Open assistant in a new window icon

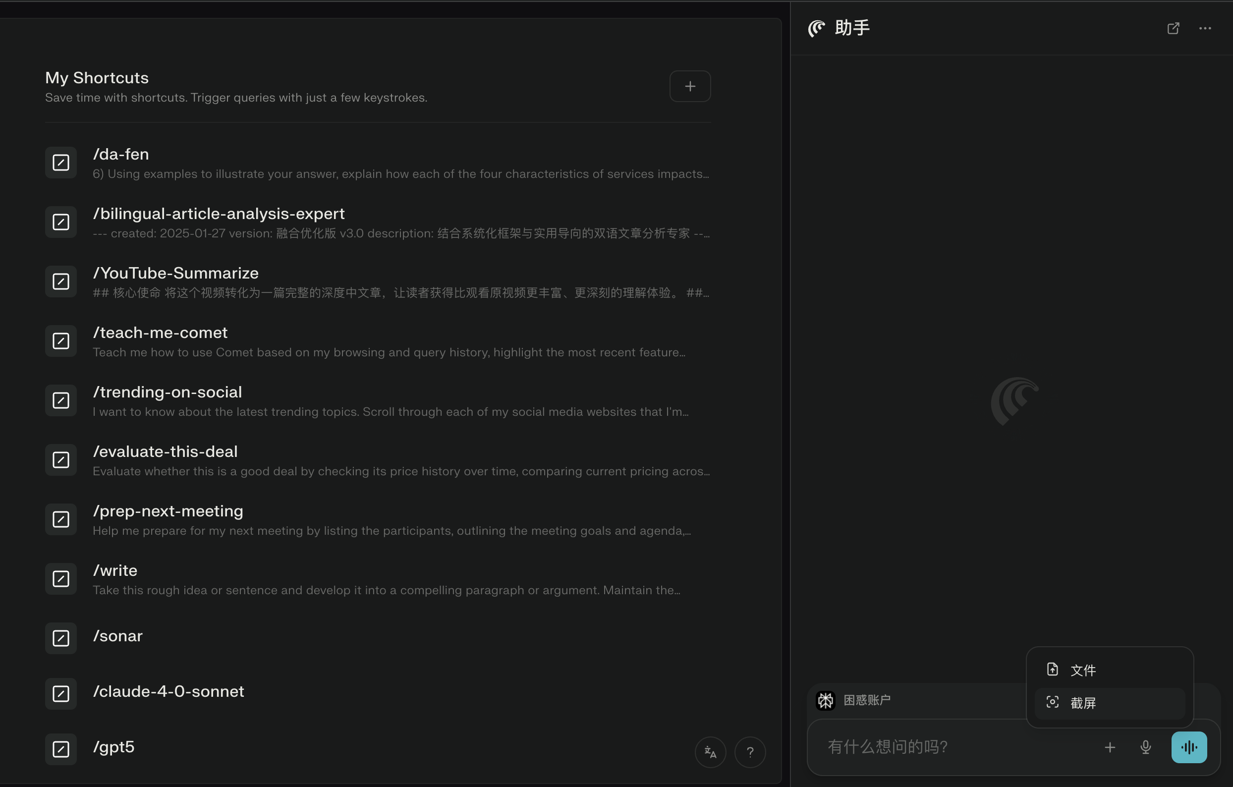(x=1173, y=28)
